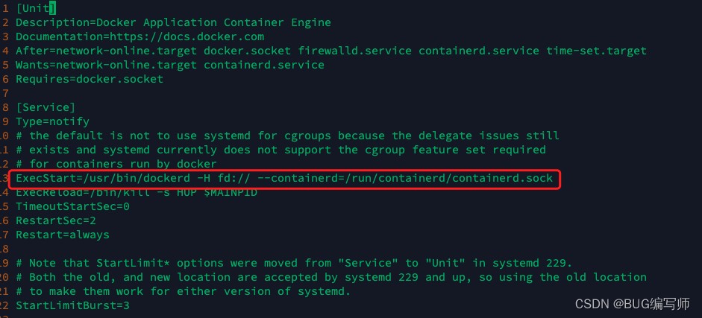Place cursor on Type=notify
Screen dimensions: 702x318
pyautogui.click(x=52, y=121)
